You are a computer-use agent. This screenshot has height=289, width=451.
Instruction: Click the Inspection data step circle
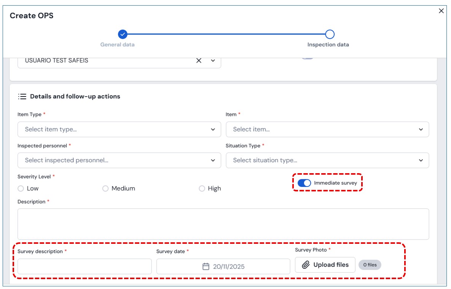330,35
